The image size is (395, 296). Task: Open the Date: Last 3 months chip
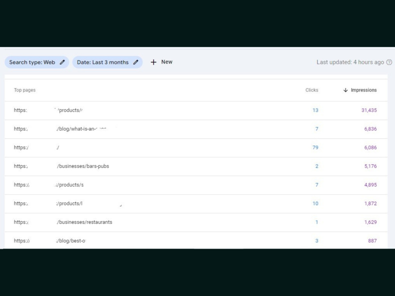click(107, 62)
